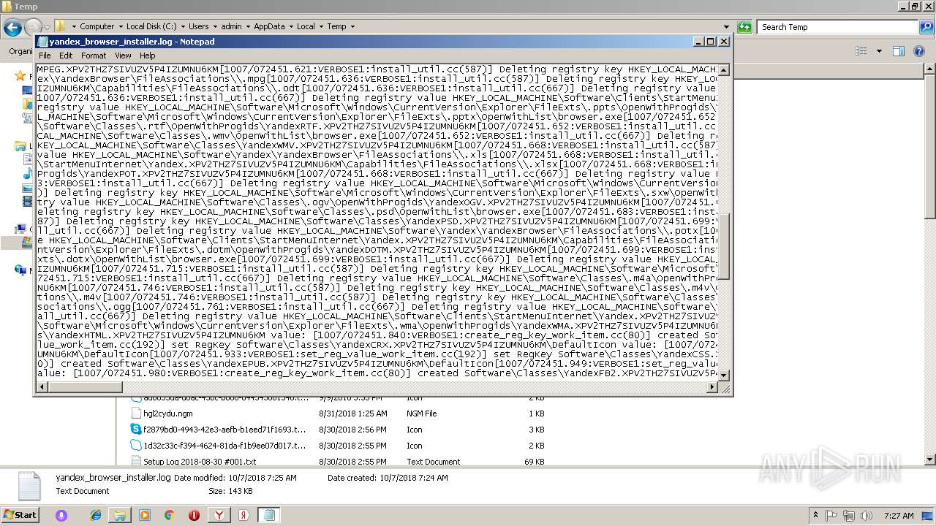Open Windows Explorer taskbar button
936x526 pixels.
click(x=121, y=515)
